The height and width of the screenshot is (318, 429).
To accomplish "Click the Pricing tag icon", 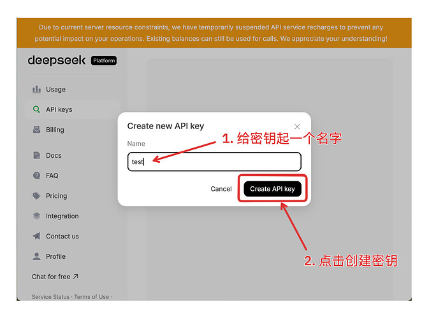I will point(36,196).
